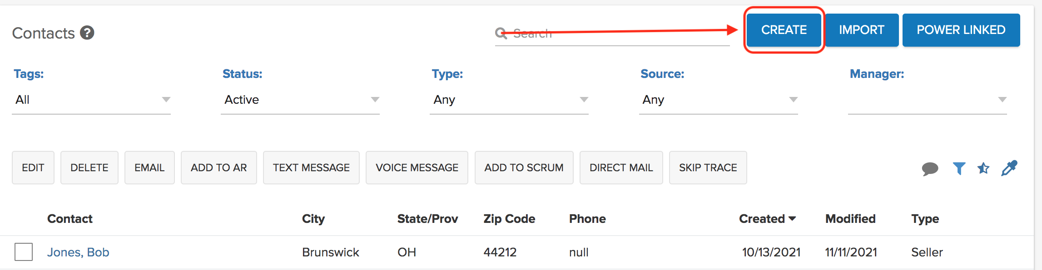Open the Type dropdown showing Any
This screenshot has width=1042, height=270.
coord(509,100)
